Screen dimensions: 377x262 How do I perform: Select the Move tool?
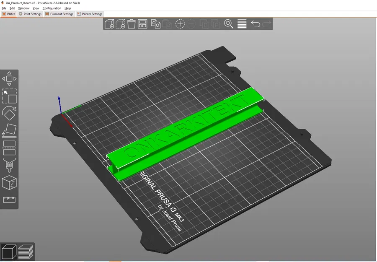(9, 78)
